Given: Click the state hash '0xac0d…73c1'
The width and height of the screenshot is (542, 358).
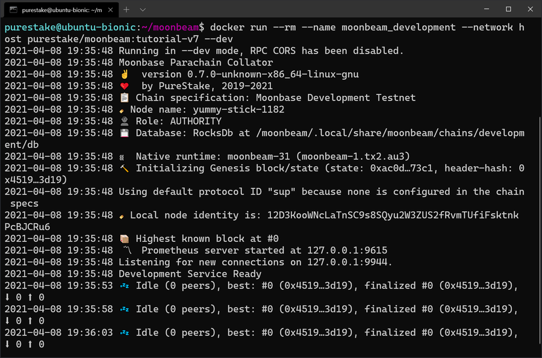Looking at the screenshot, I should coord(401,168).
